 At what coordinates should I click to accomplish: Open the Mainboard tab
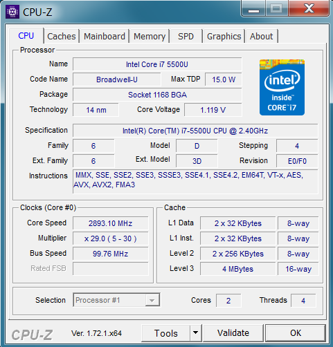(x=105, y=36)
